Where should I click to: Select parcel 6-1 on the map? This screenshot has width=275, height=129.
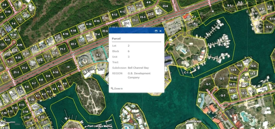click(x=85, y=59)
